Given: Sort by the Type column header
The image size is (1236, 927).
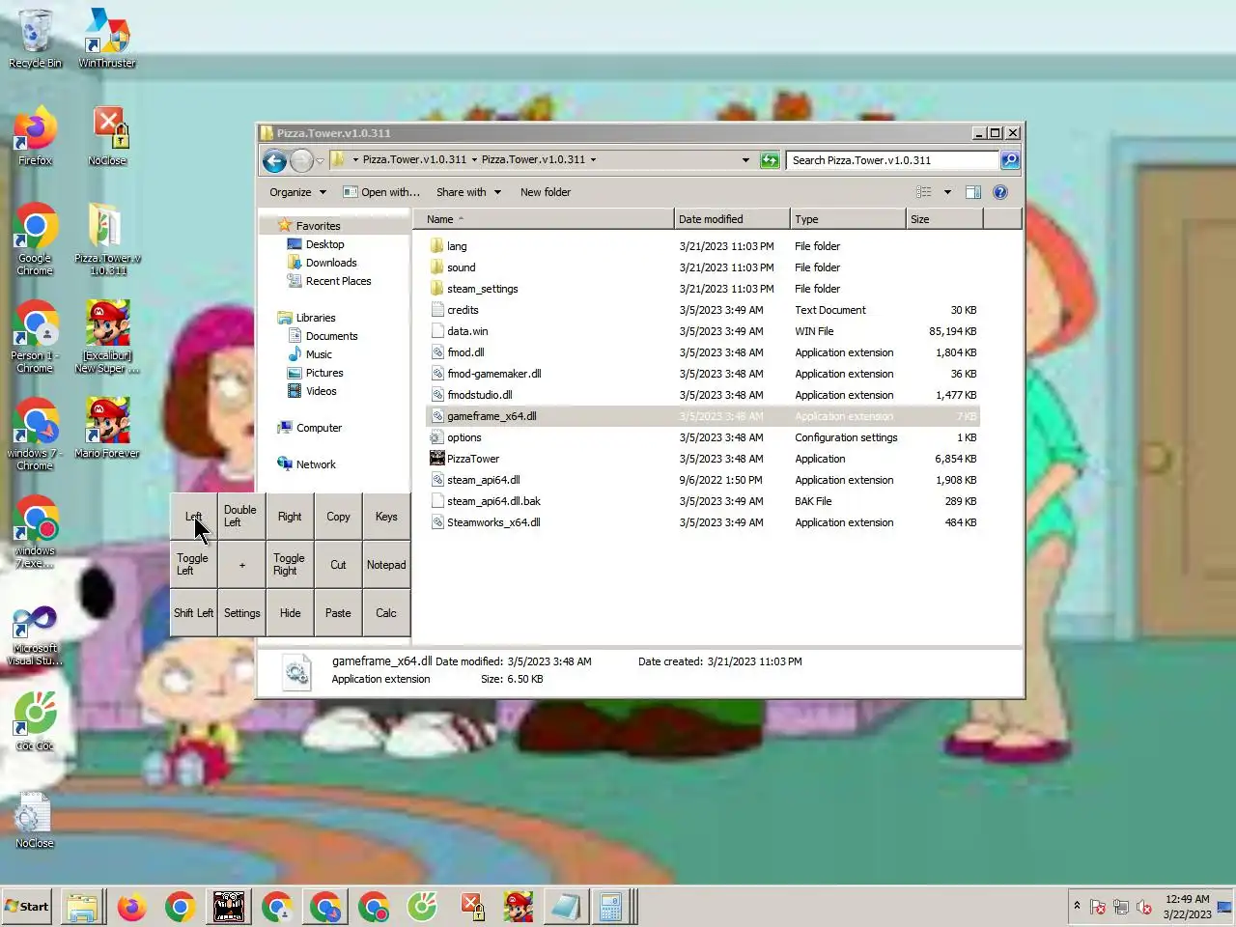Looking at the screenshot, I should coord(848,219).
